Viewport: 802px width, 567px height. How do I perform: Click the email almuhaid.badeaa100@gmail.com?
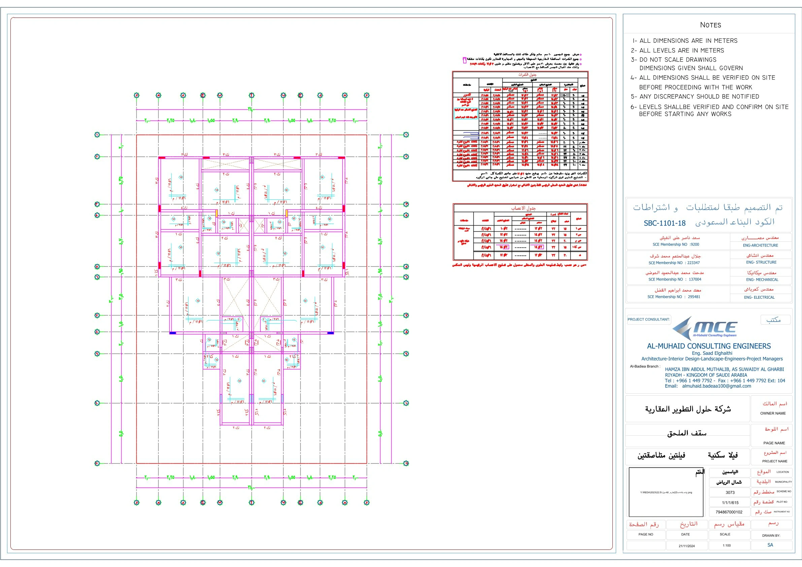pyautogui.click(x=716, y=386)
